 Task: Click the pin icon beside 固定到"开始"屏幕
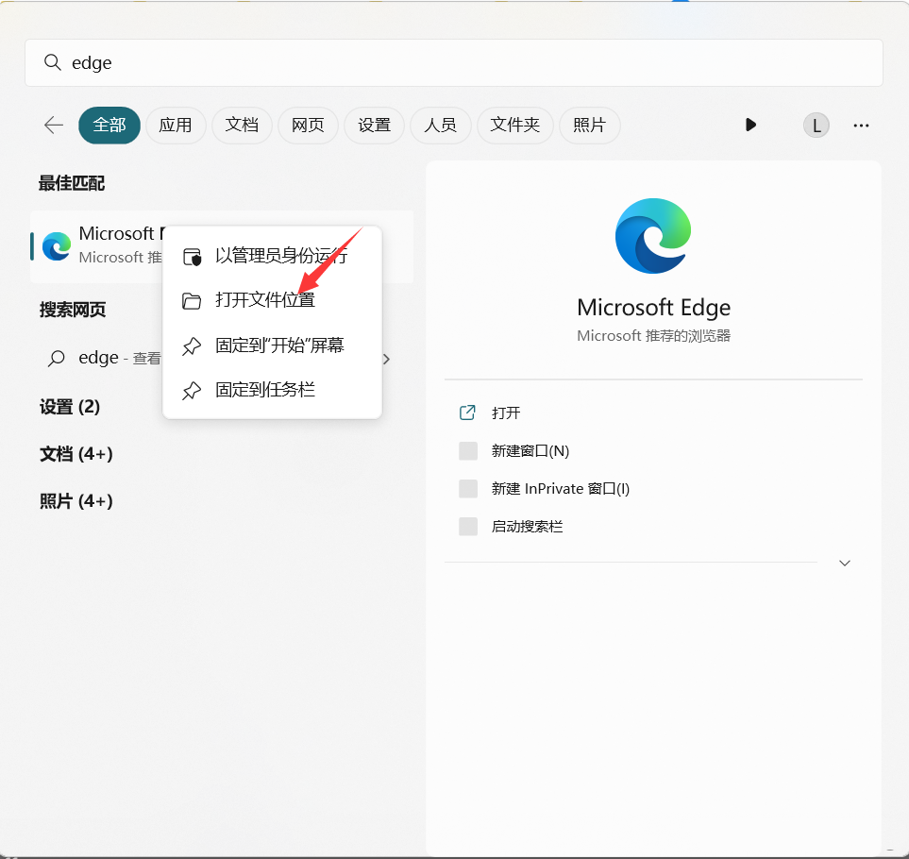coord(192,346)
